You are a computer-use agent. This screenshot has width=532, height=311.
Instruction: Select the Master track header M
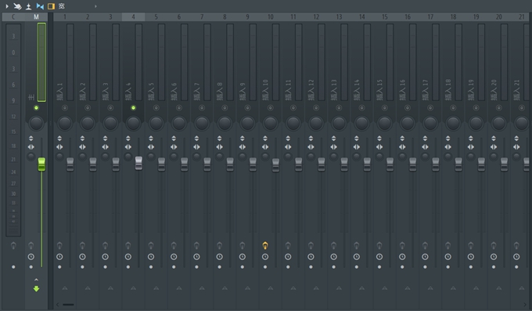coord(36,16)
